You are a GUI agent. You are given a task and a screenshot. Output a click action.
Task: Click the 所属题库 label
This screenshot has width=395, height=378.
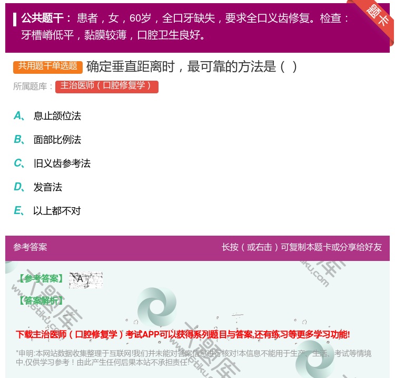33,86
